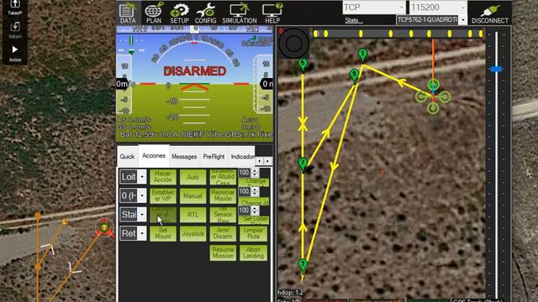Screen dimensions: 538x302
Task: Click the Action play button in the left panel
Action: tap(15, 53)
